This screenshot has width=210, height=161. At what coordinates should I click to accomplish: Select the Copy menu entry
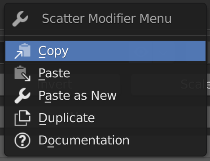[105, 51]
